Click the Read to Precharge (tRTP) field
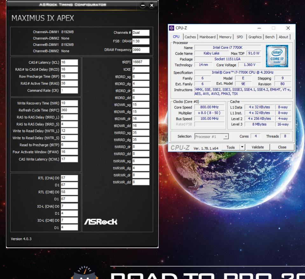 coord(69,145)
